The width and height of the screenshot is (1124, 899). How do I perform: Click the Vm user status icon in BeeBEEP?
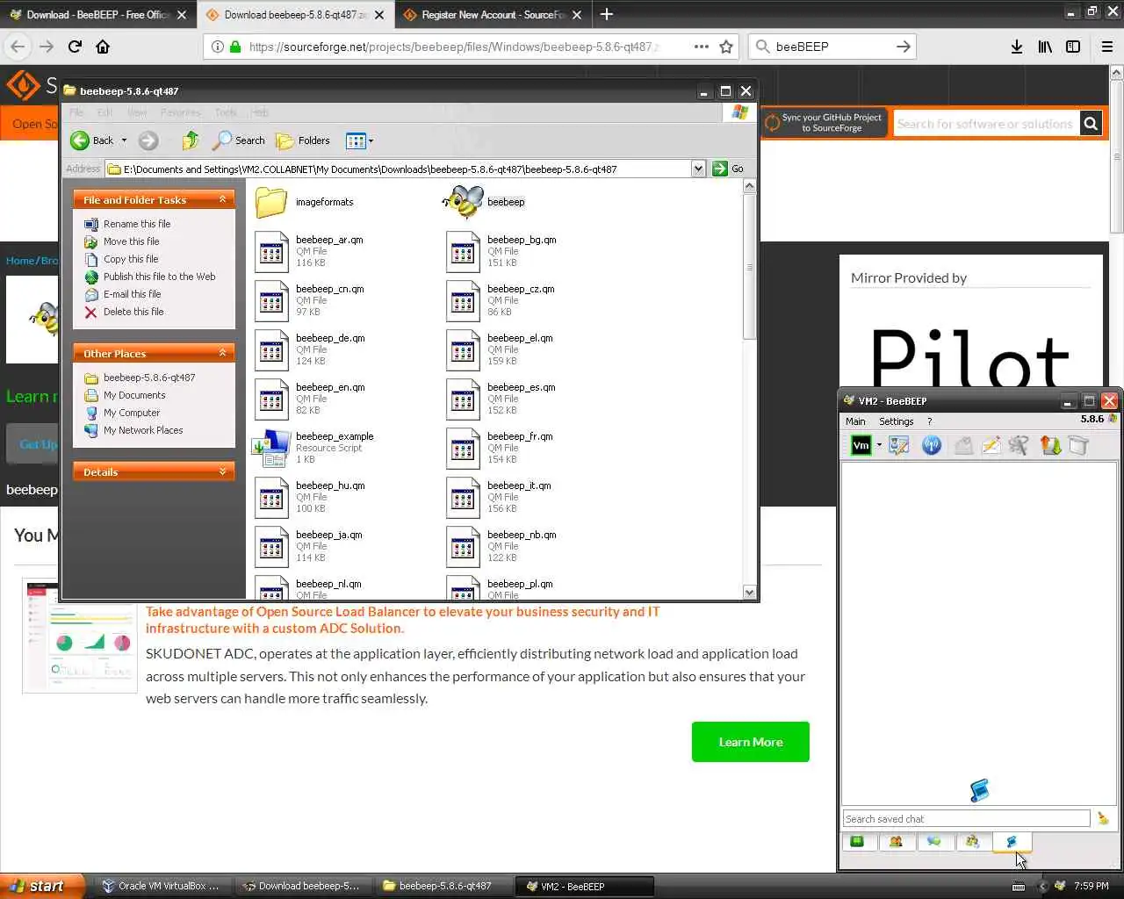[x=861, y=445]
